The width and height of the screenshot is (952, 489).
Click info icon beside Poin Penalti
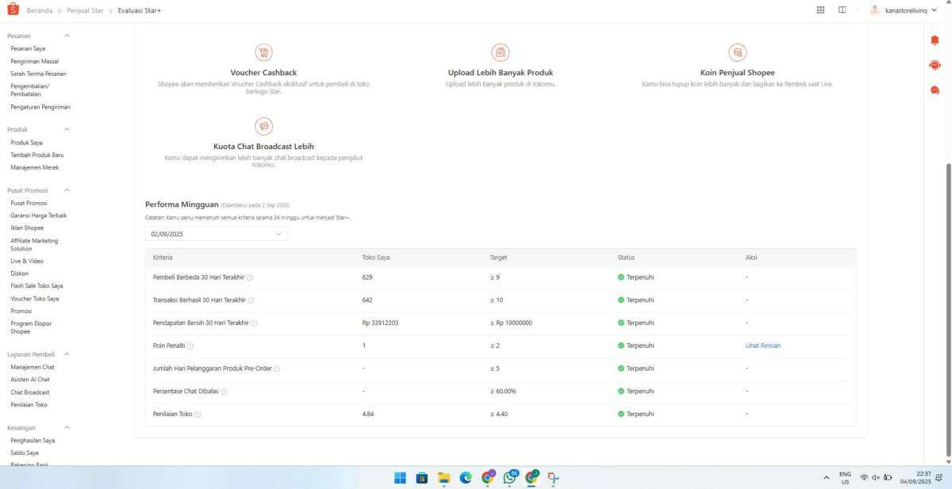pyautogui.click(x=190, y=346)
